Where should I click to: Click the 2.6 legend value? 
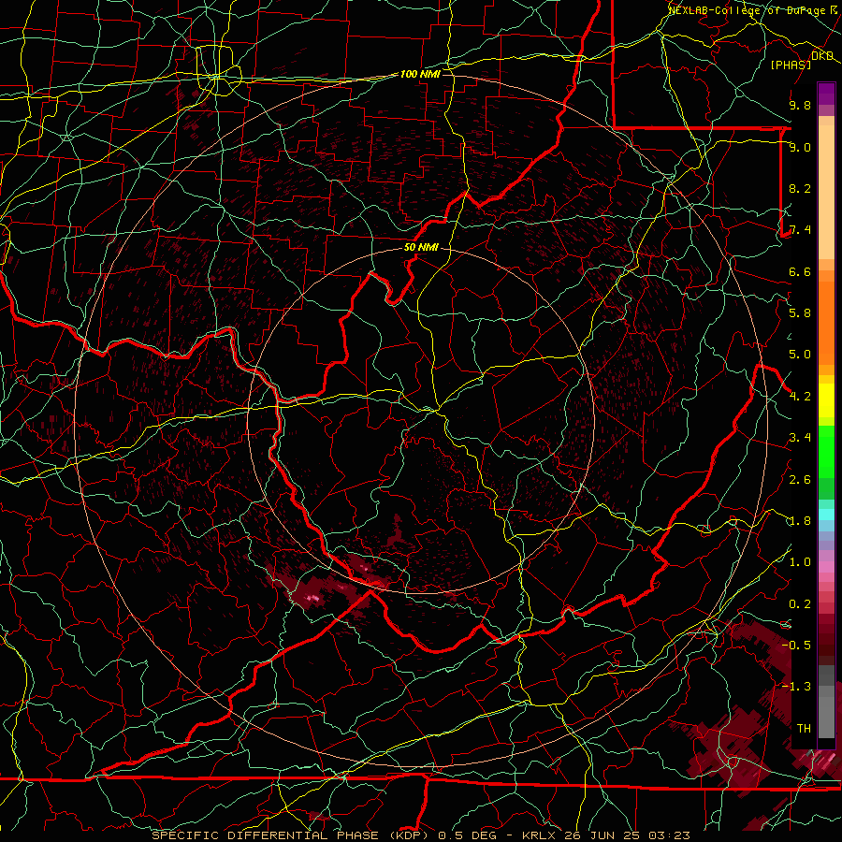point(800,480)
